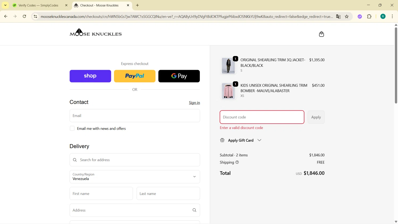Click the $451.00 item price
The width and height of the screenshot is (398, 224).
[x=318, y=85]
